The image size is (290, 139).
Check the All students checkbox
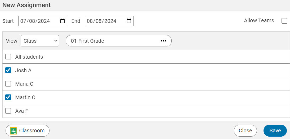[x=8, y=57]
